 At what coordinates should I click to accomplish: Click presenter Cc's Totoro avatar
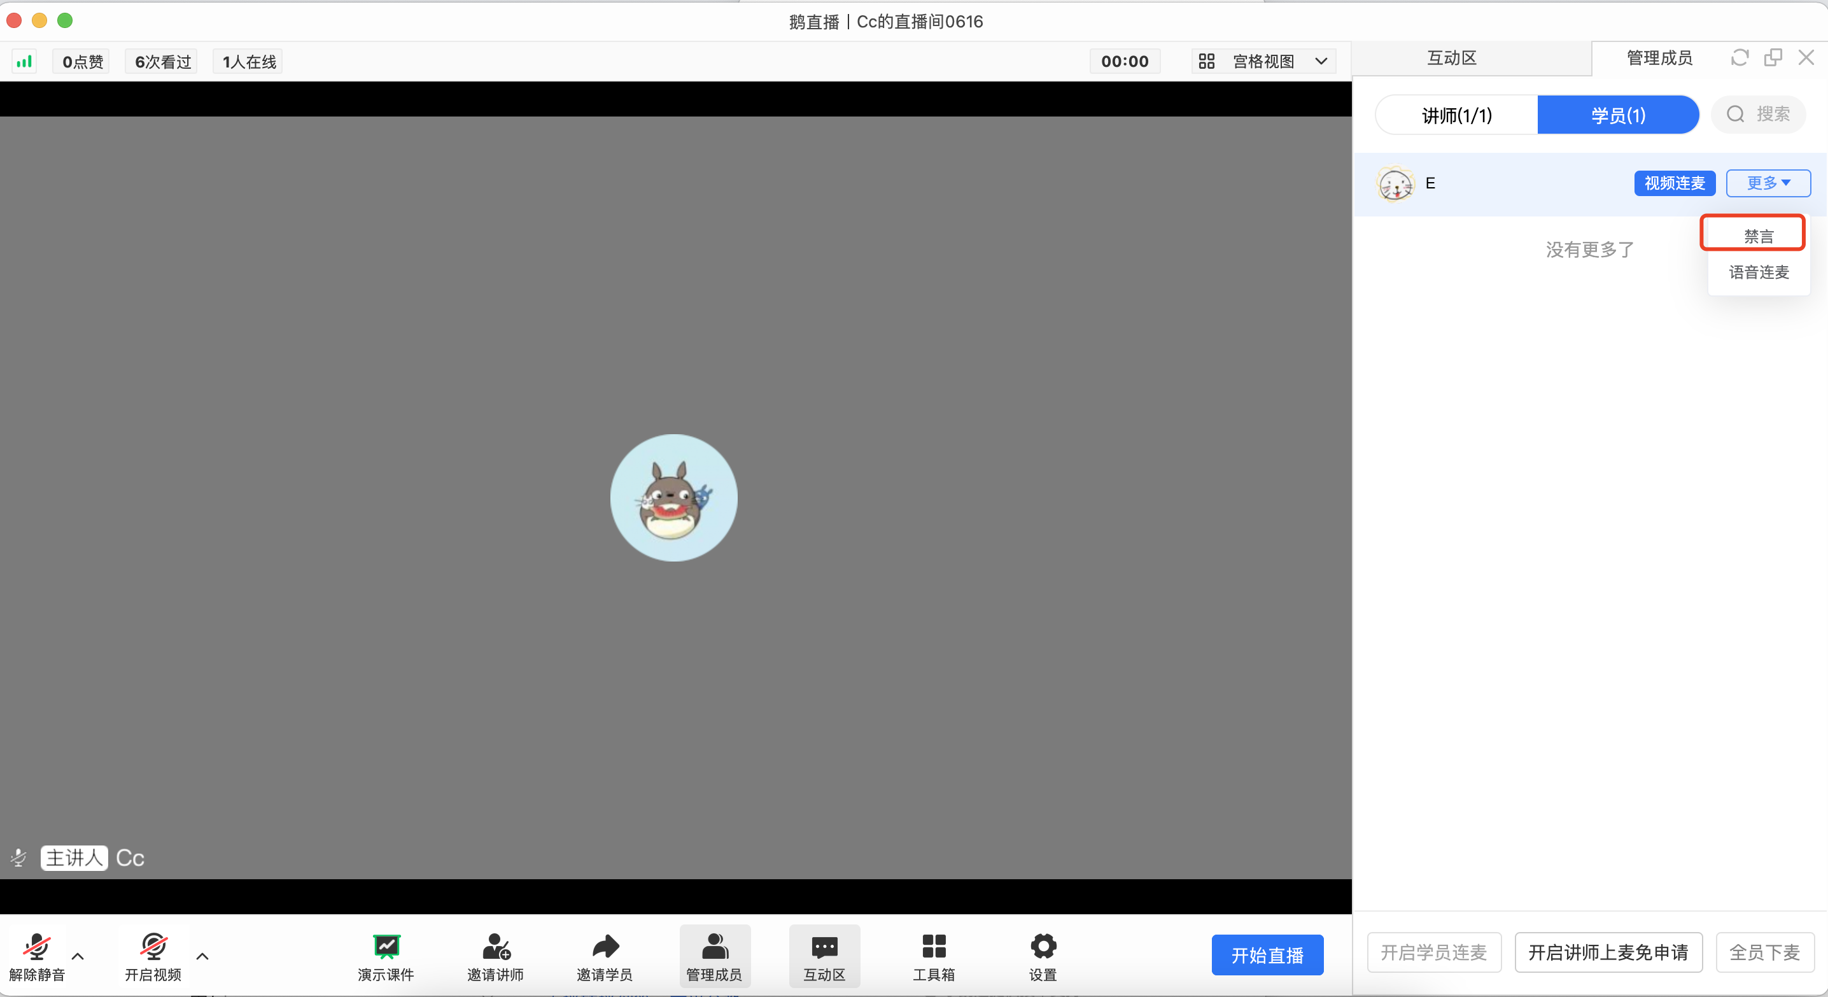[x=673, y=497]
